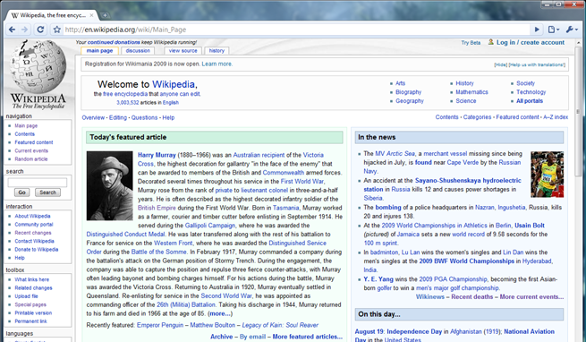Click the (more...) link in featured article

pos(220,313)
